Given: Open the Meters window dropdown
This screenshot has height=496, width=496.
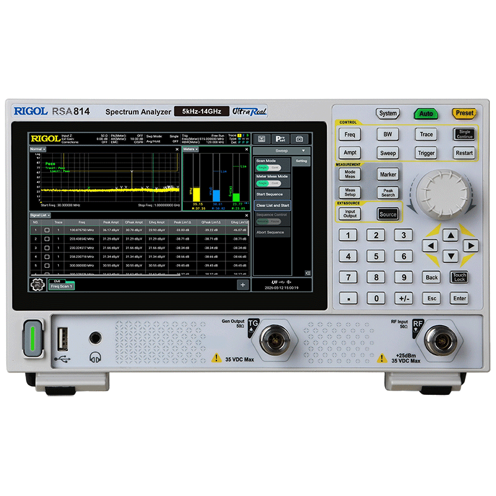Looking at the screenshot, I should [190, 149].
